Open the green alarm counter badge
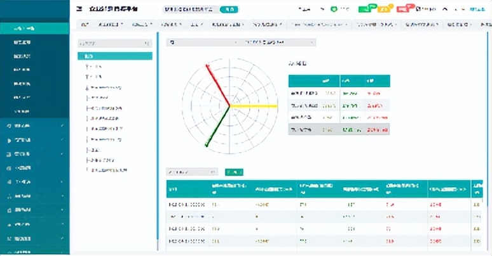This screenshot has height=256, width=492. (367, 8)
